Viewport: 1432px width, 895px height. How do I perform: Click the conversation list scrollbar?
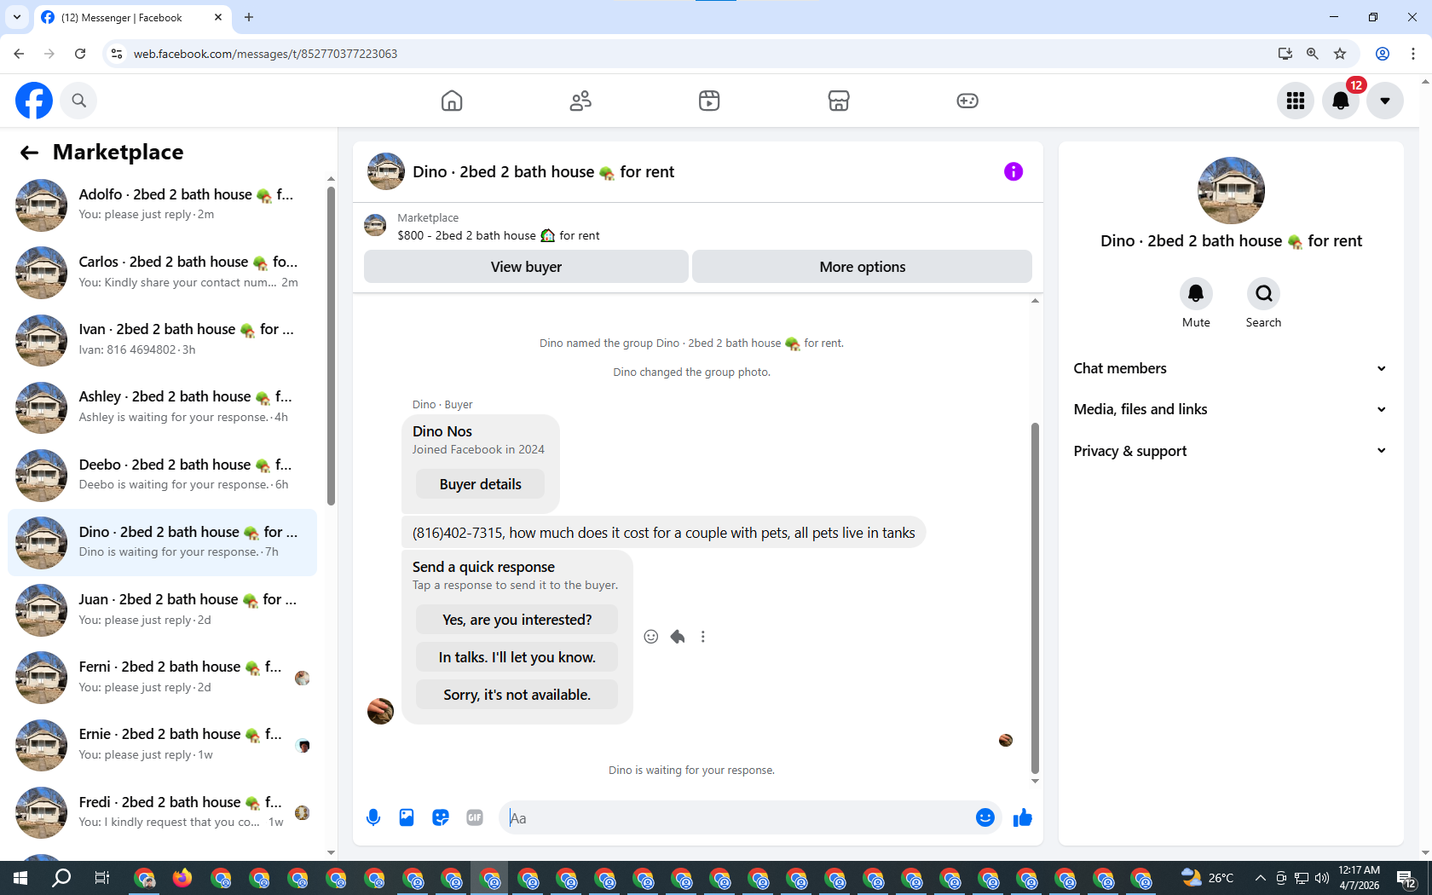tap(331, 345)
